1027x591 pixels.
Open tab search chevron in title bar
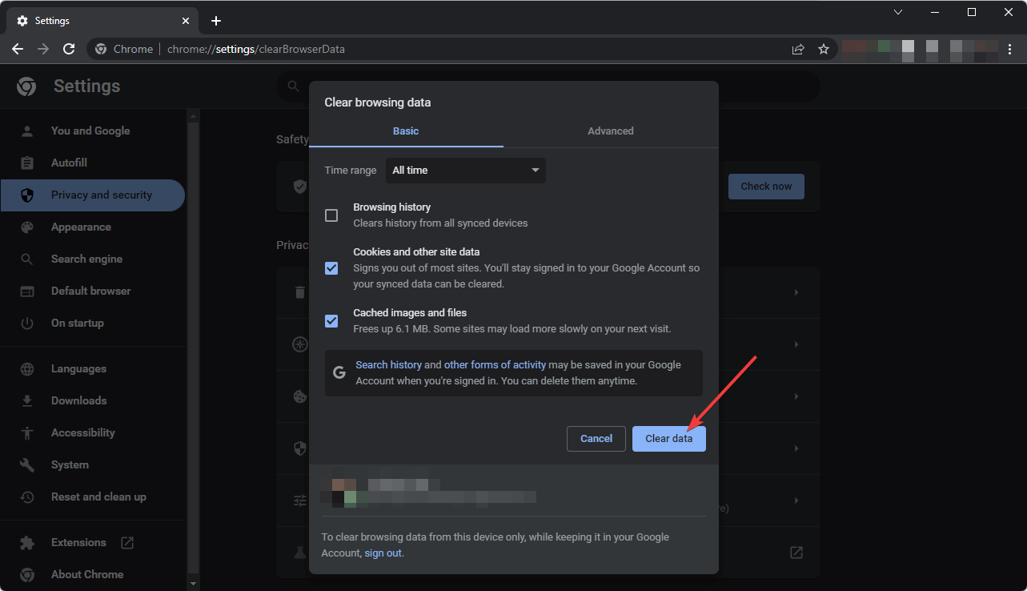click(898, 12)
